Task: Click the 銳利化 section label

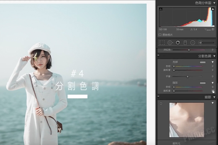Action: click(177, 144)
